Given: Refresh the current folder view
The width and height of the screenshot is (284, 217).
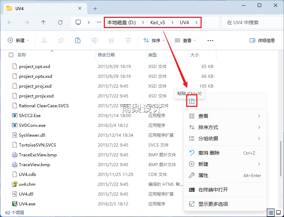Looking at the screenshot, I should (60, 22).
